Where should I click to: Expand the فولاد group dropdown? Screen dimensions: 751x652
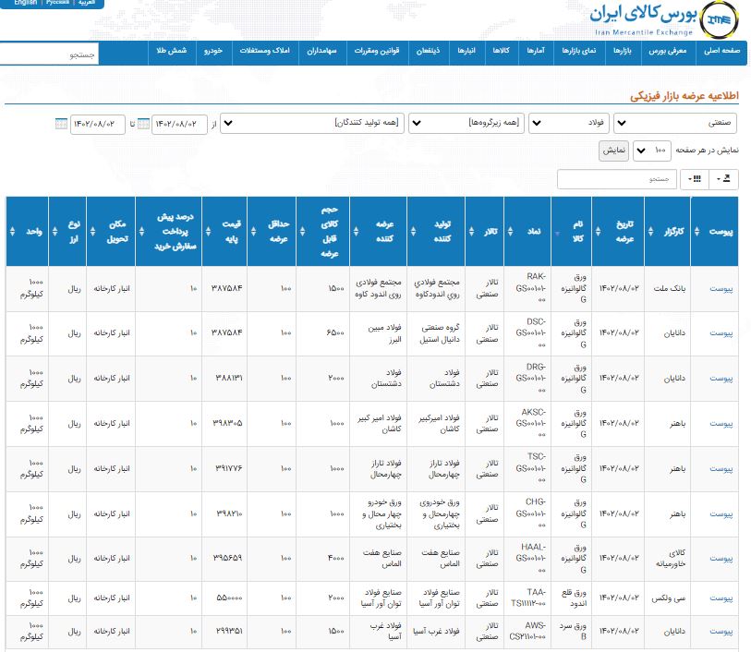tap(569, 123)
